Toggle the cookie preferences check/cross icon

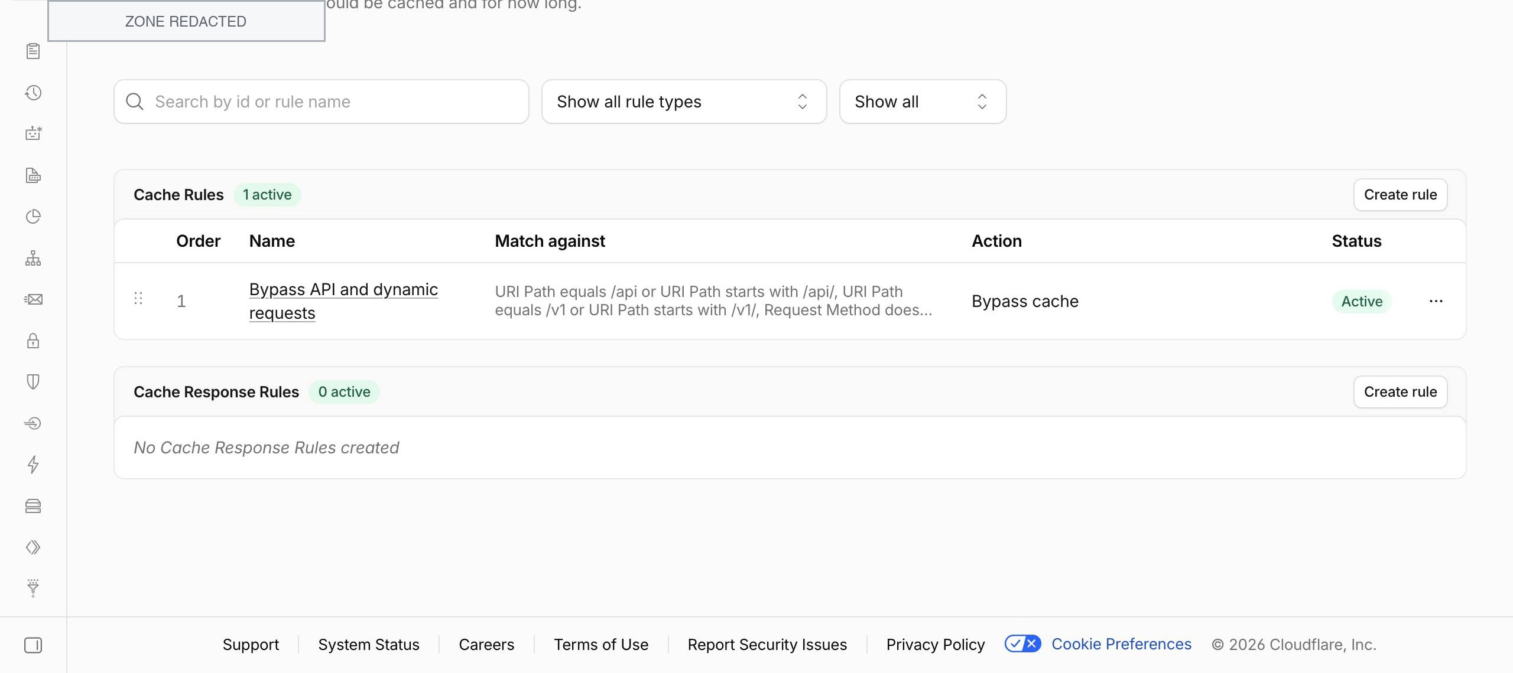click(x=1022, y=644)
